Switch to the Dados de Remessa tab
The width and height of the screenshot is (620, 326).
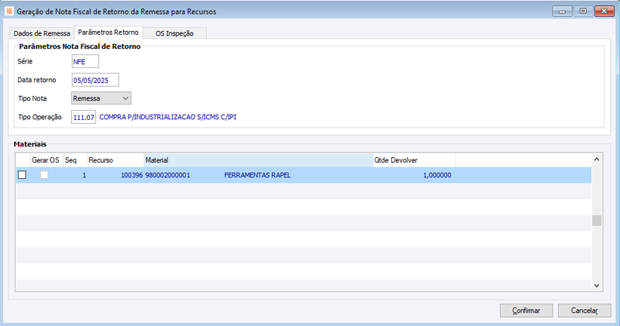coord(42,33)
